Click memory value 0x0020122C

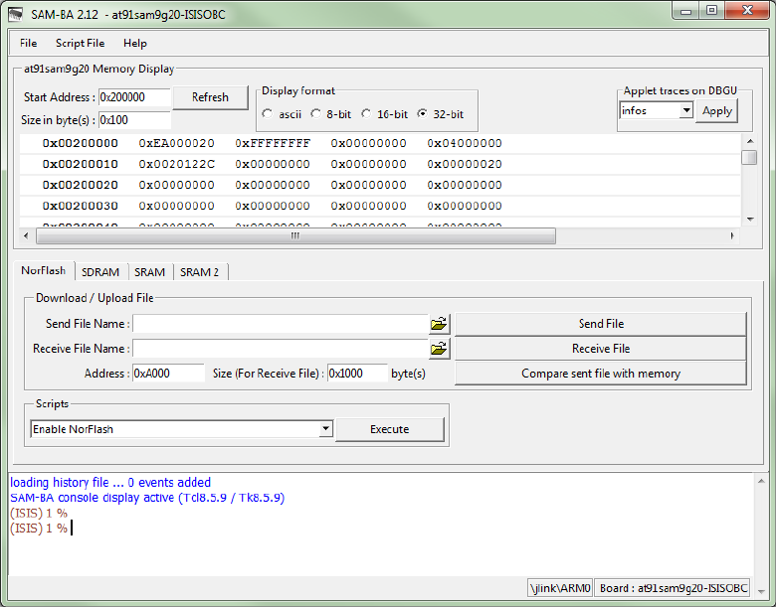click(177, 164)
